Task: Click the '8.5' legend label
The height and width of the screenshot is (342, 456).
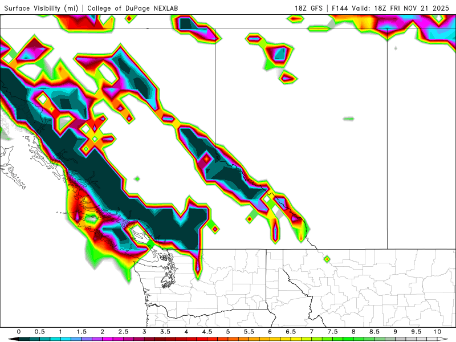Action: coord(374,332)
